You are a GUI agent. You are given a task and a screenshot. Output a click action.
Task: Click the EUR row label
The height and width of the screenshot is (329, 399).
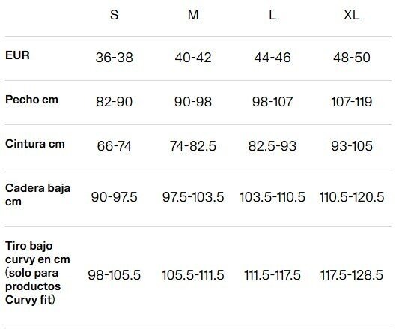point(17,55)
